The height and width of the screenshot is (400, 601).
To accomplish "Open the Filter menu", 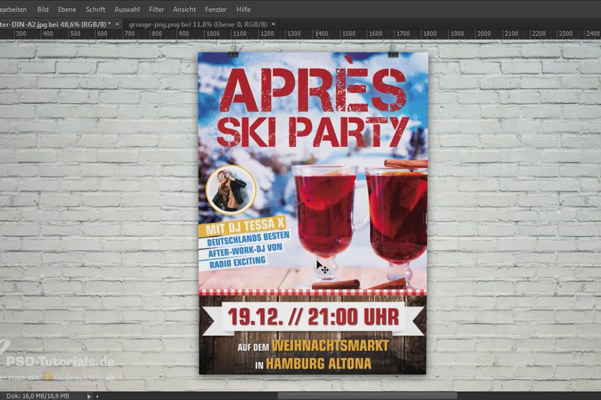I will 156,9.
